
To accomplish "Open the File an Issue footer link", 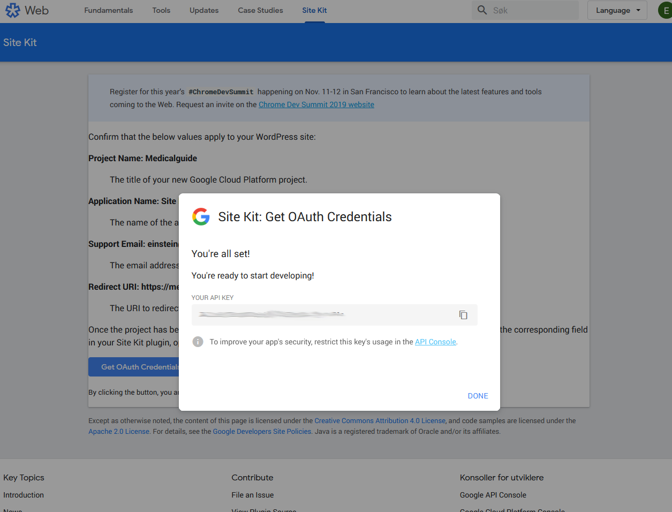I will (x=253, y=495).
